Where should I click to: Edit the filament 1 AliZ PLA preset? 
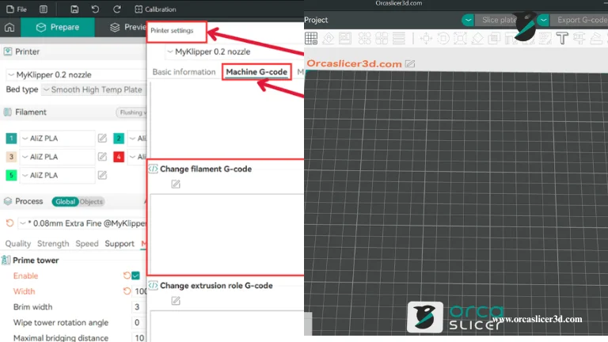point(102,139)
